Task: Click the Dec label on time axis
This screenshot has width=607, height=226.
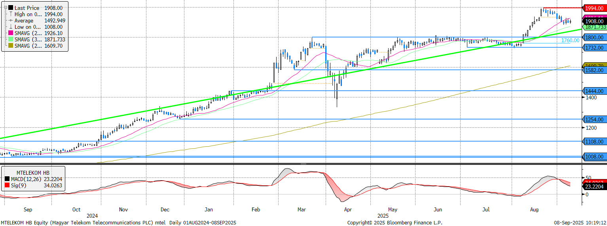Action: click(x=165, y=210)
